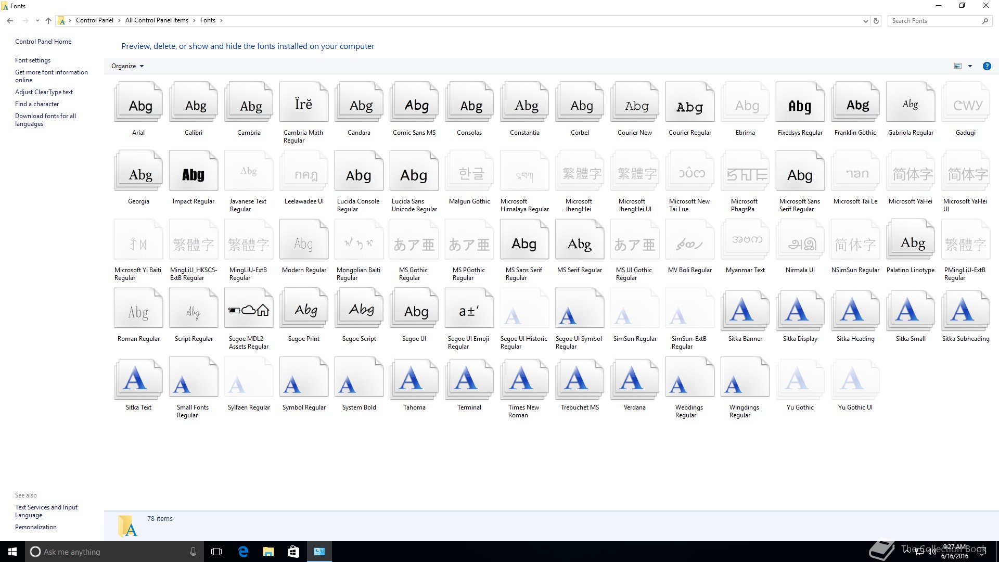Select the Fixedsys Regular font icon
This screenshot has width=999, height=562.
(x=800, y=103)
